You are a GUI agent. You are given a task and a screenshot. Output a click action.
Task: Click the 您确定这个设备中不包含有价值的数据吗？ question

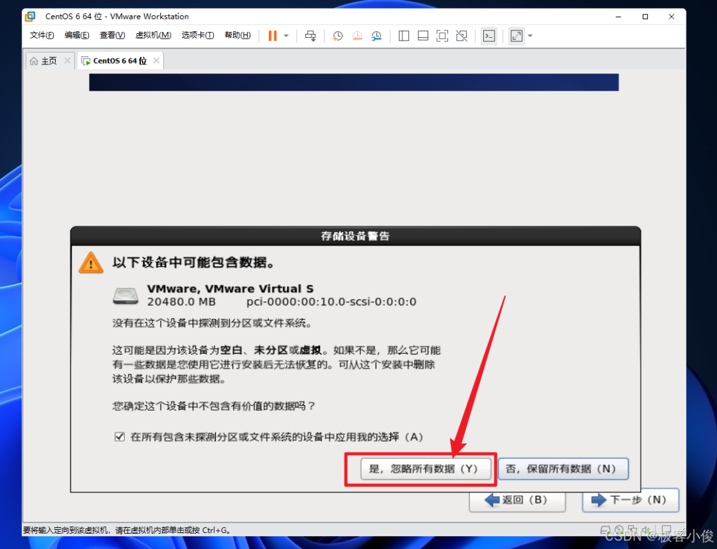tap(214, 406)
